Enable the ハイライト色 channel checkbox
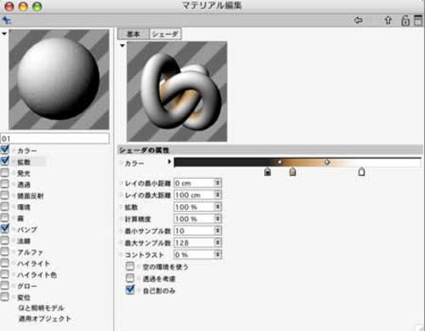425x331 pixels. pos(5,274)
